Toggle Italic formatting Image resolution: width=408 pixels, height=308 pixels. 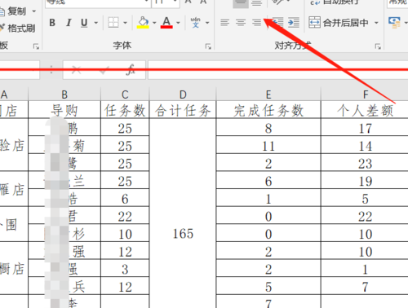pos(69,23)
